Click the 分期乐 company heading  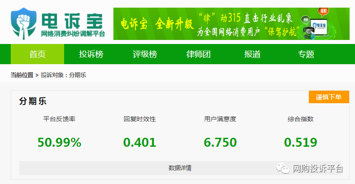(33, 101)
